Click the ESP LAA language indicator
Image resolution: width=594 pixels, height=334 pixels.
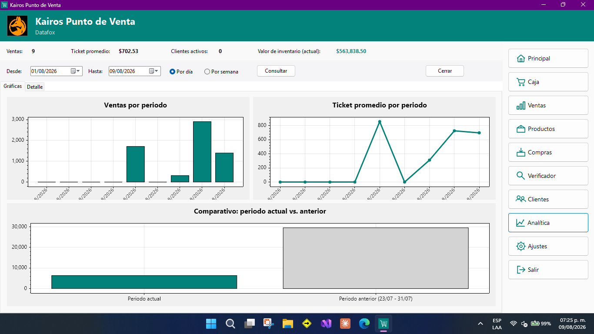[497, 324]
